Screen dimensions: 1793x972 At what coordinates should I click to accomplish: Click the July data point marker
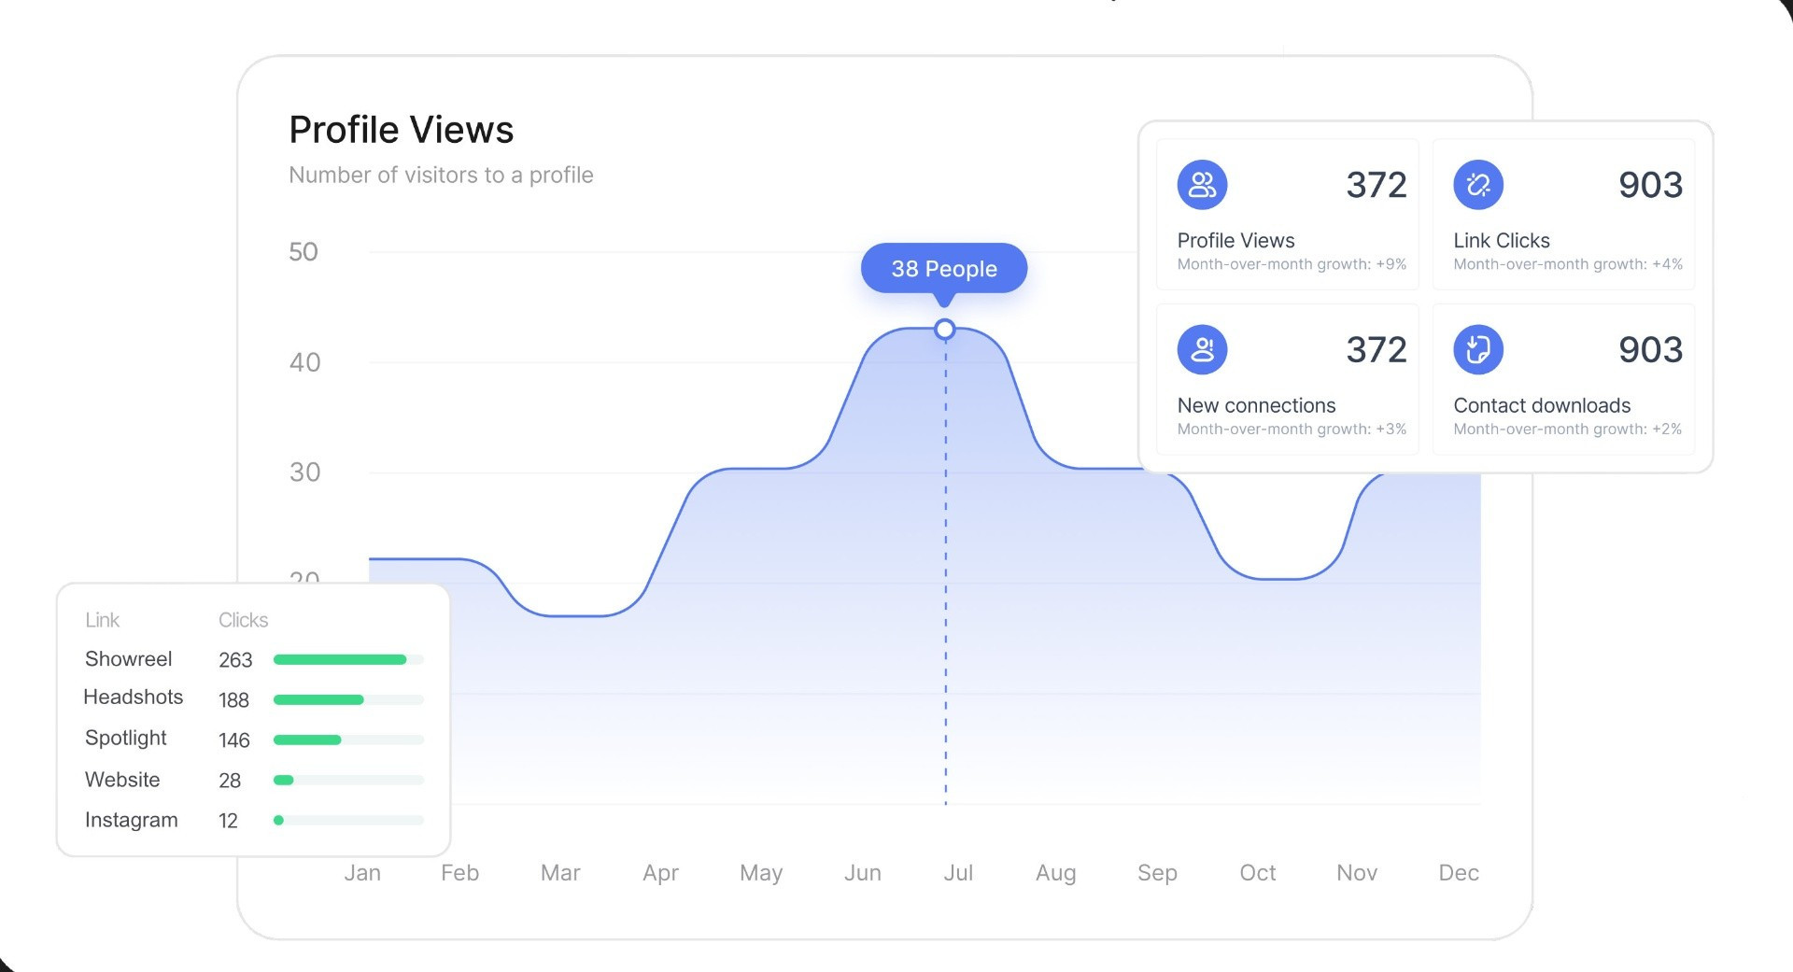point(944,330)
